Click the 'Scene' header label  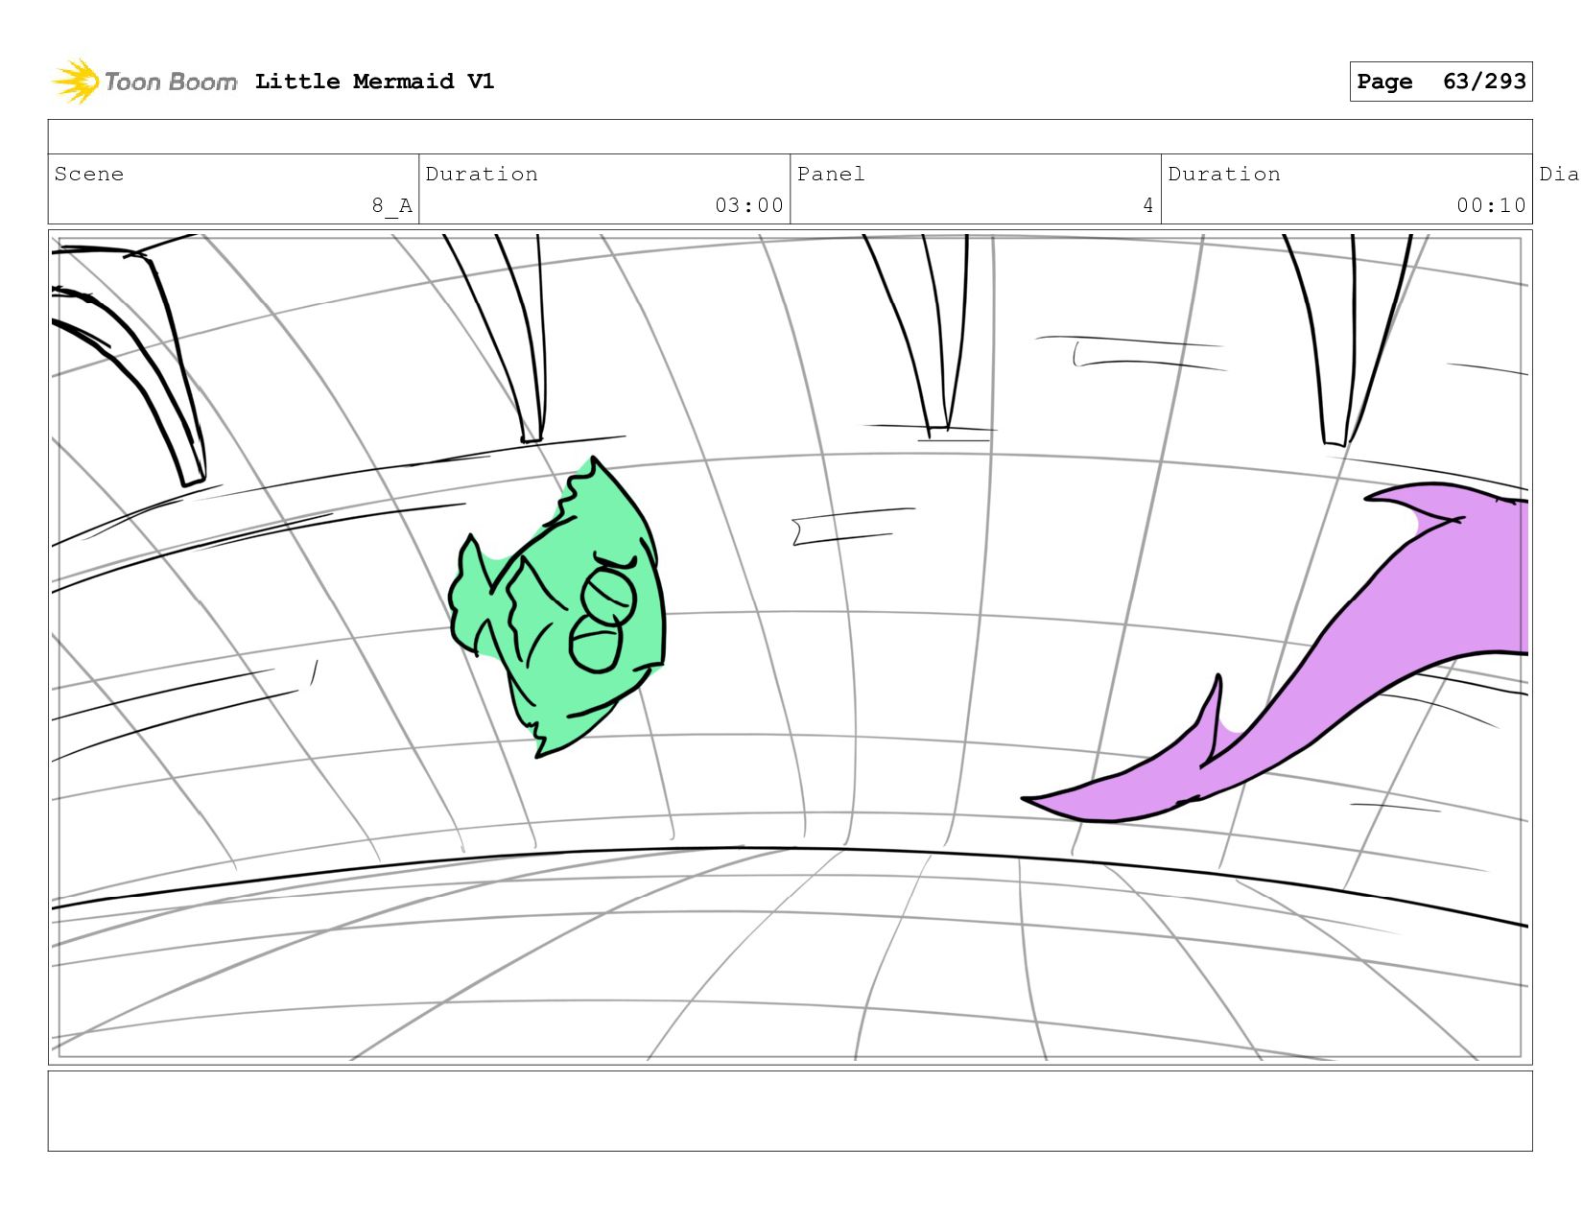coord(89,174)
